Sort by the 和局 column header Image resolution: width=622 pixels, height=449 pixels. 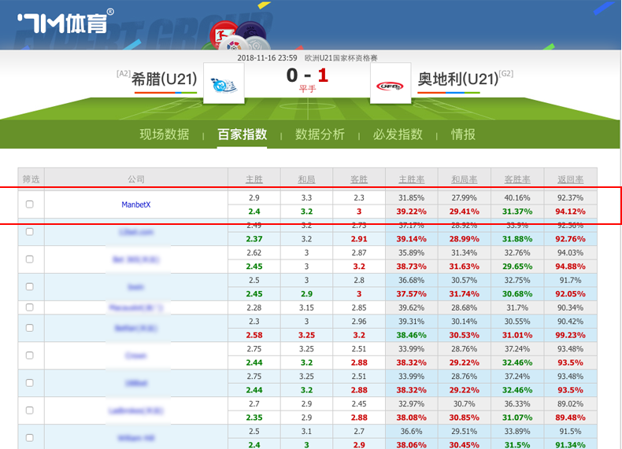coord(306,178)
